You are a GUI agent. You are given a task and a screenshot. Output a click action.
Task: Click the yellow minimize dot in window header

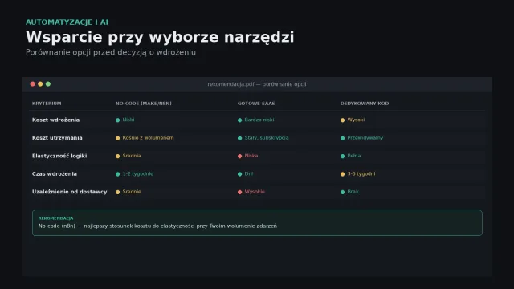(x=40, y=84)
